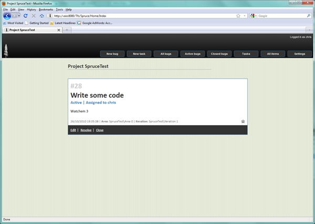Open Settings page
This screenshot has height=224, width=315.
(x=300, y=54)
